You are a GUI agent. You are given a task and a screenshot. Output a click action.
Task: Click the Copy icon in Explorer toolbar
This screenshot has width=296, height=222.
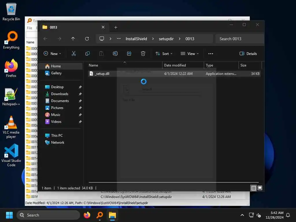pos(87,53)
